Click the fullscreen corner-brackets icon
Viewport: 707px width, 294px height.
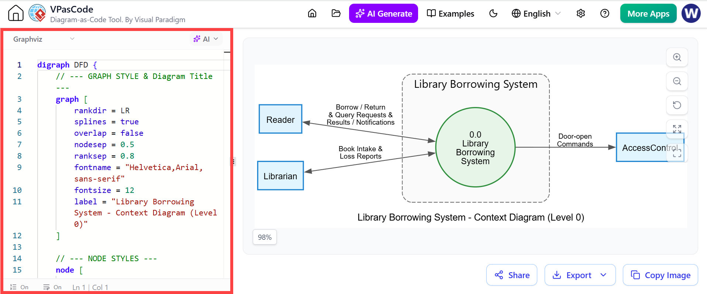coord(677,153)
